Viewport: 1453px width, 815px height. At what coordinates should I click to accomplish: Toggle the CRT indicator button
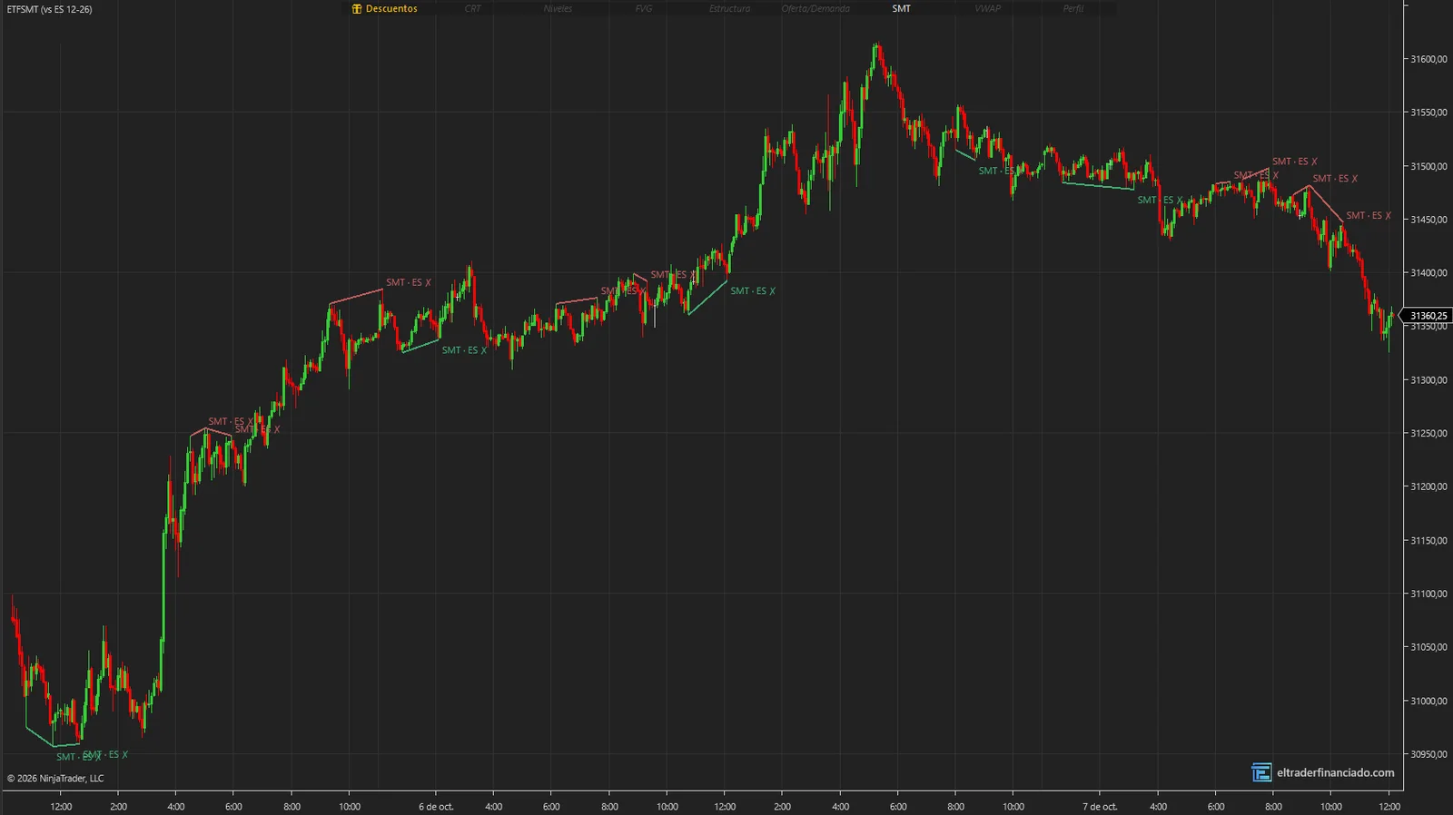pyautogui.click(x=473, y=9)
